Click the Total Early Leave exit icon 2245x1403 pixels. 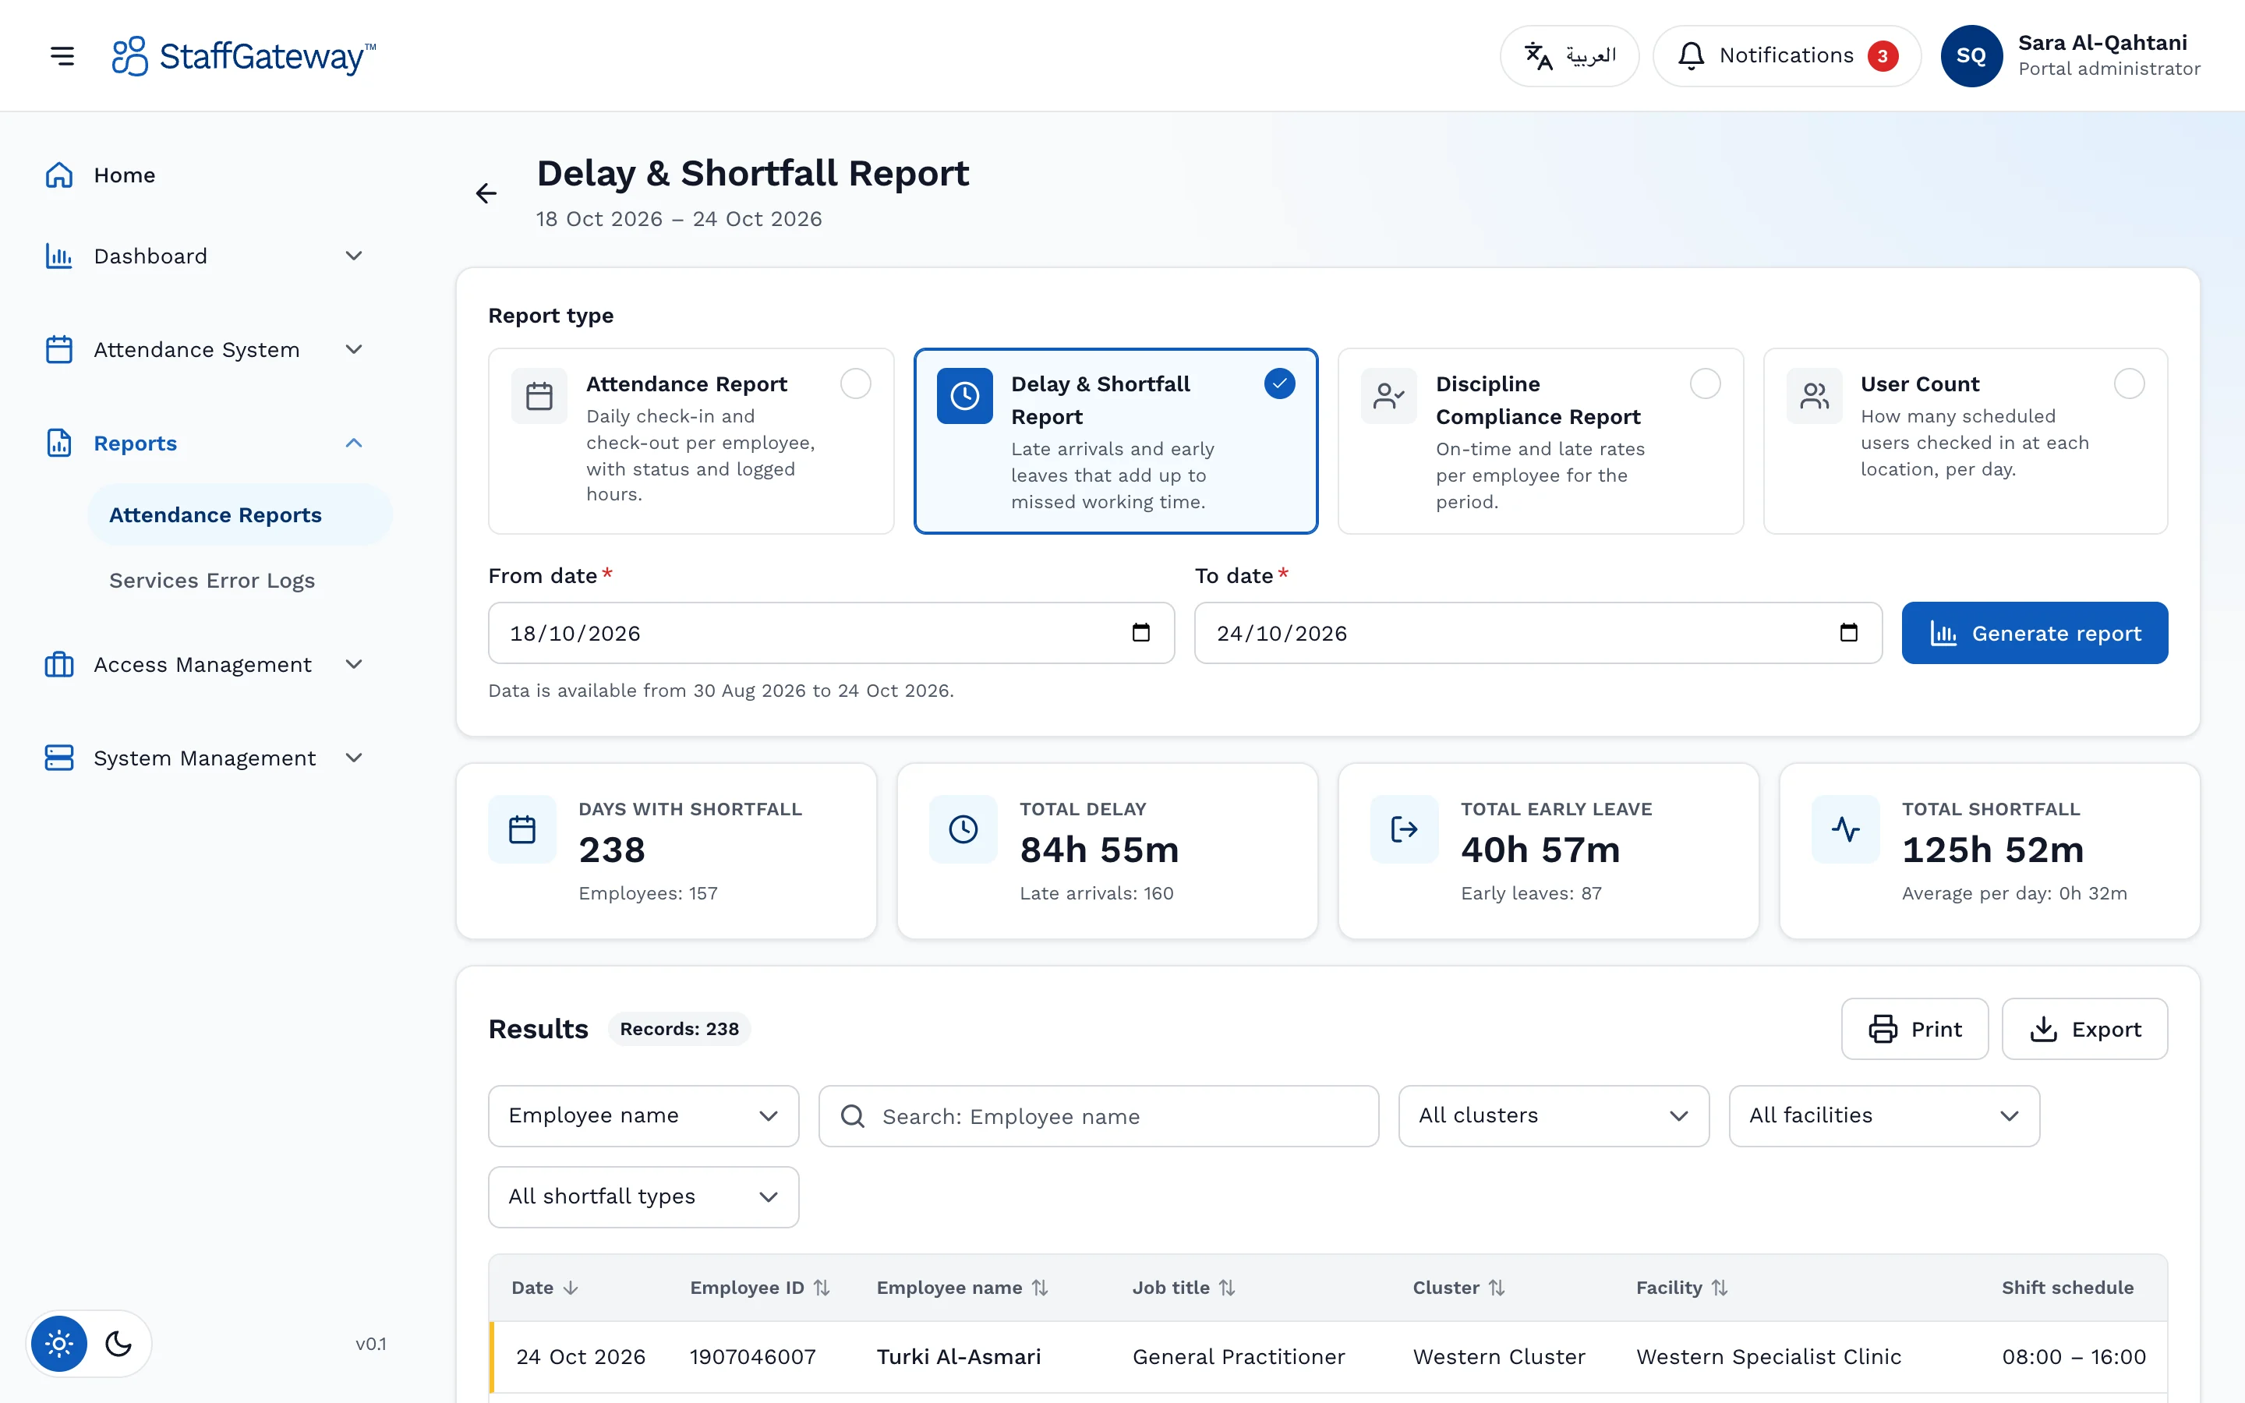click(x=1405, y=829)
